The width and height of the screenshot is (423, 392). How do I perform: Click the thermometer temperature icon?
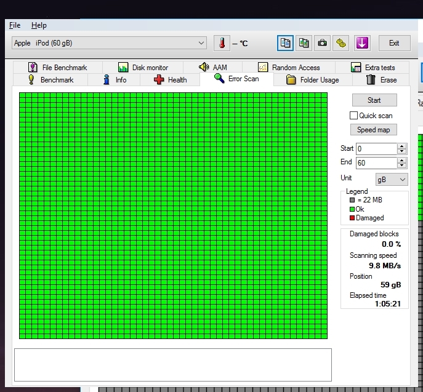click(x=222, y=43)
